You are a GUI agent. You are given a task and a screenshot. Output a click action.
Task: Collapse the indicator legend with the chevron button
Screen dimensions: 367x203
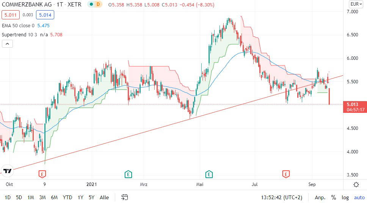click(7, 44)
